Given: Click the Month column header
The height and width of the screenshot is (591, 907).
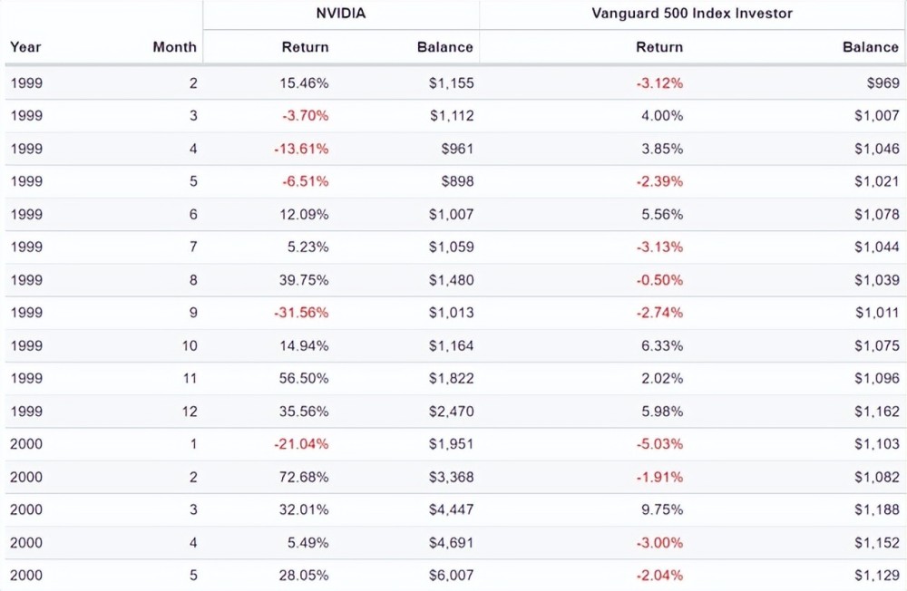Looking at the screenshot, I should click(174, 47).
